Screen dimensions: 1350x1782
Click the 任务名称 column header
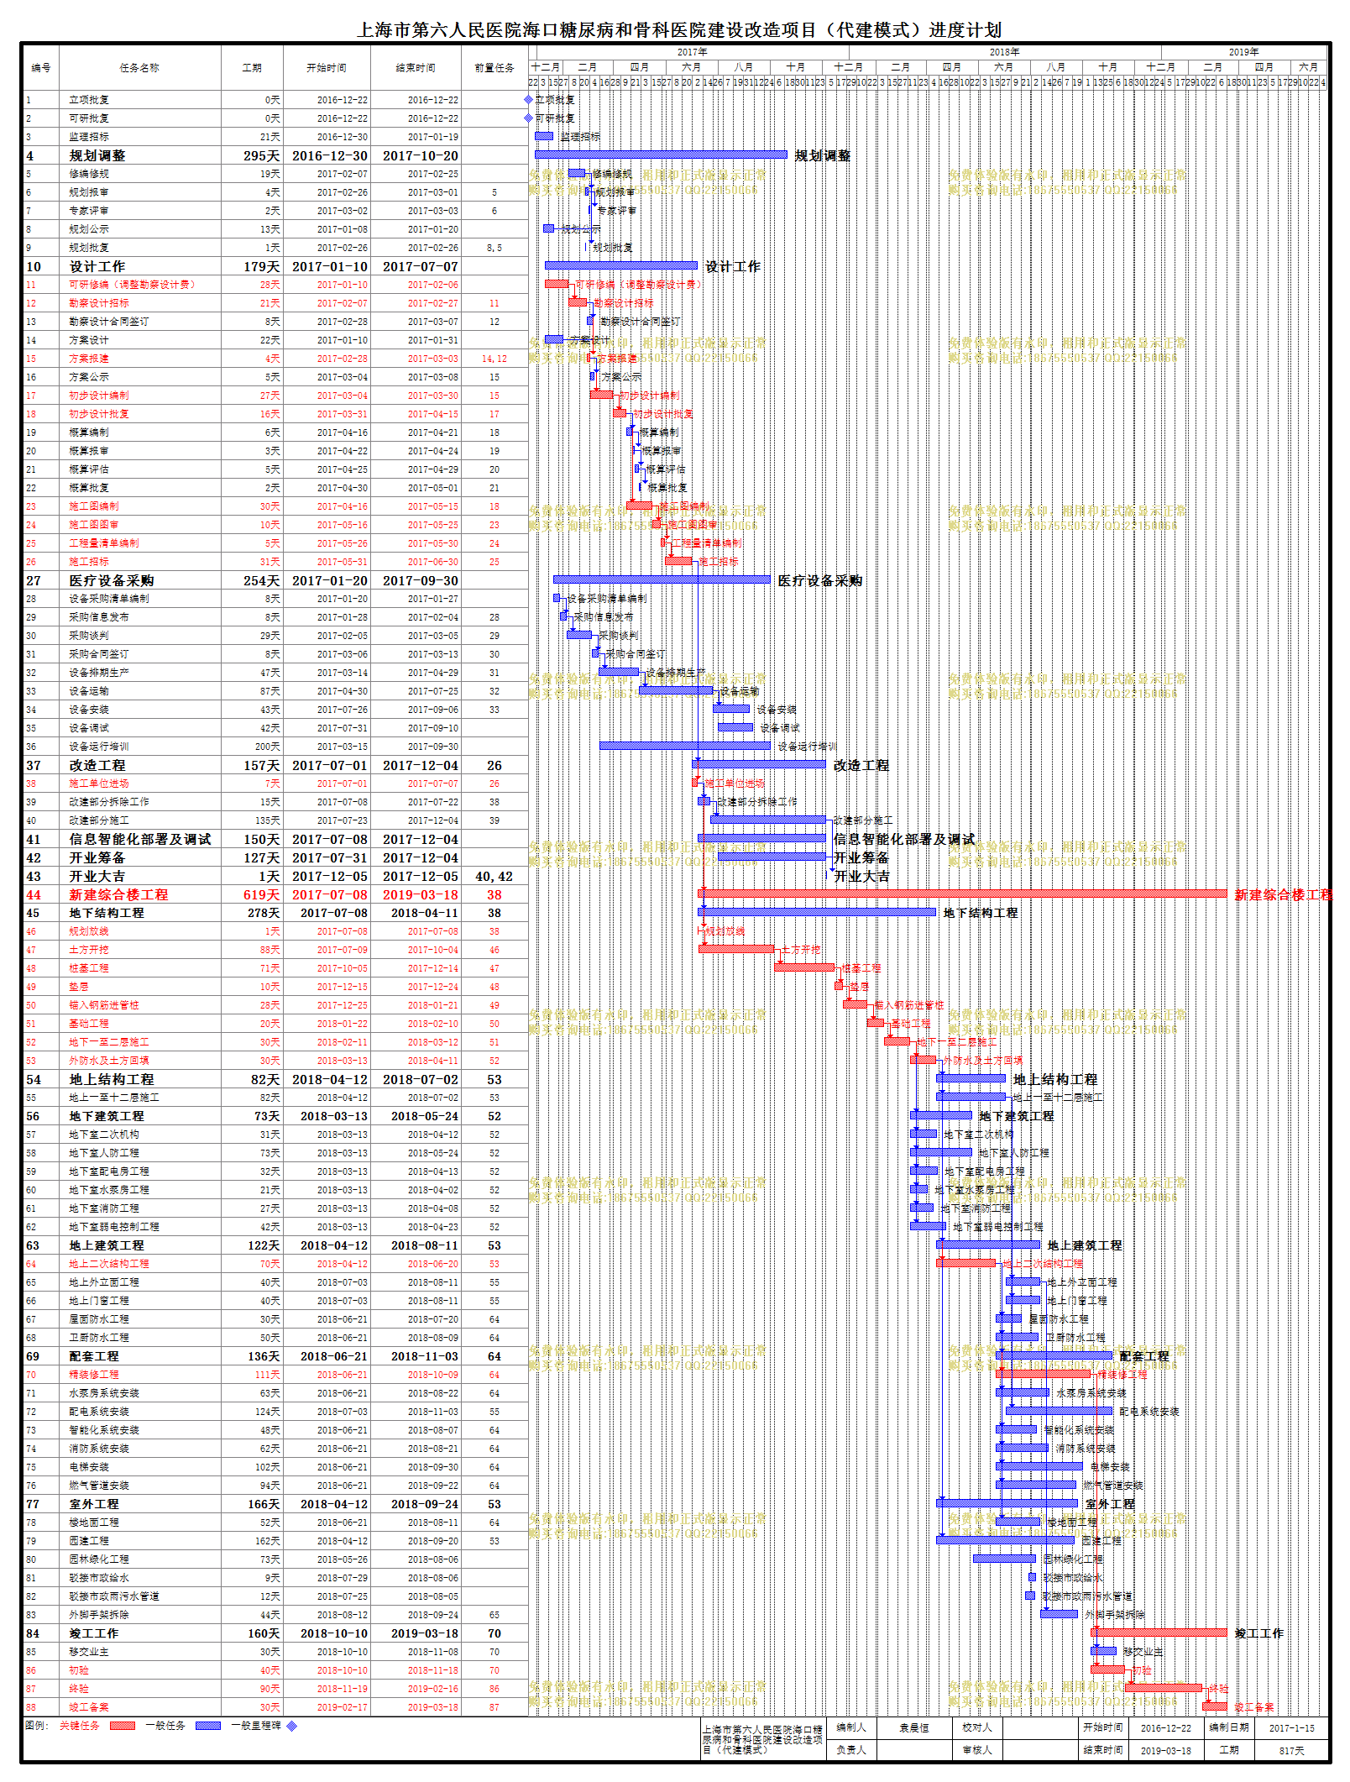tap(139, 68)
